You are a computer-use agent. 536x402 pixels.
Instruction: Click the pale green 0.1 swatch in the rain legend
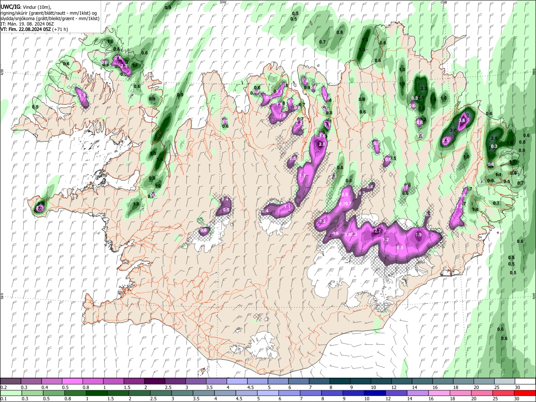(x=11, y=393)
